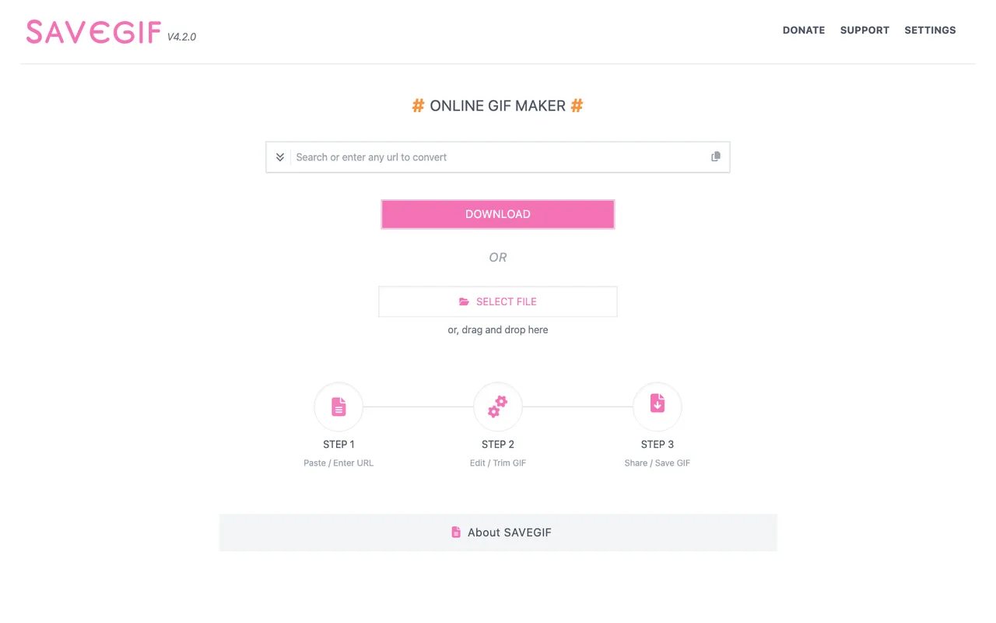Open the double-chevron dropdown in the search bar

(x=279, y=157)
